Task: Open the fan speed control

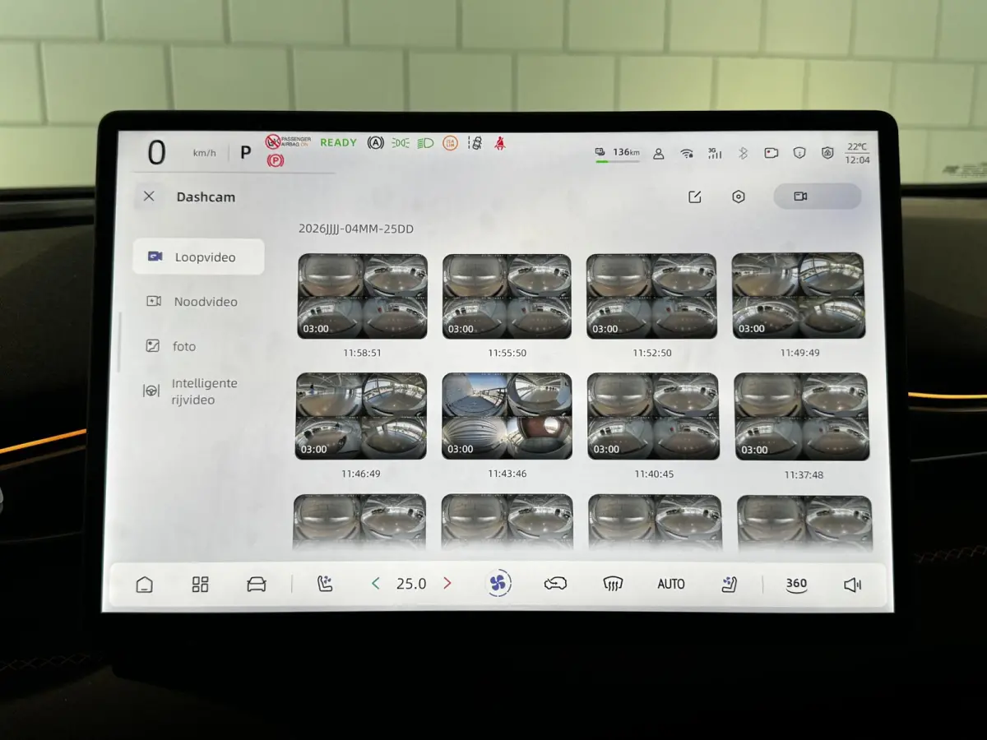Action: 498,584
